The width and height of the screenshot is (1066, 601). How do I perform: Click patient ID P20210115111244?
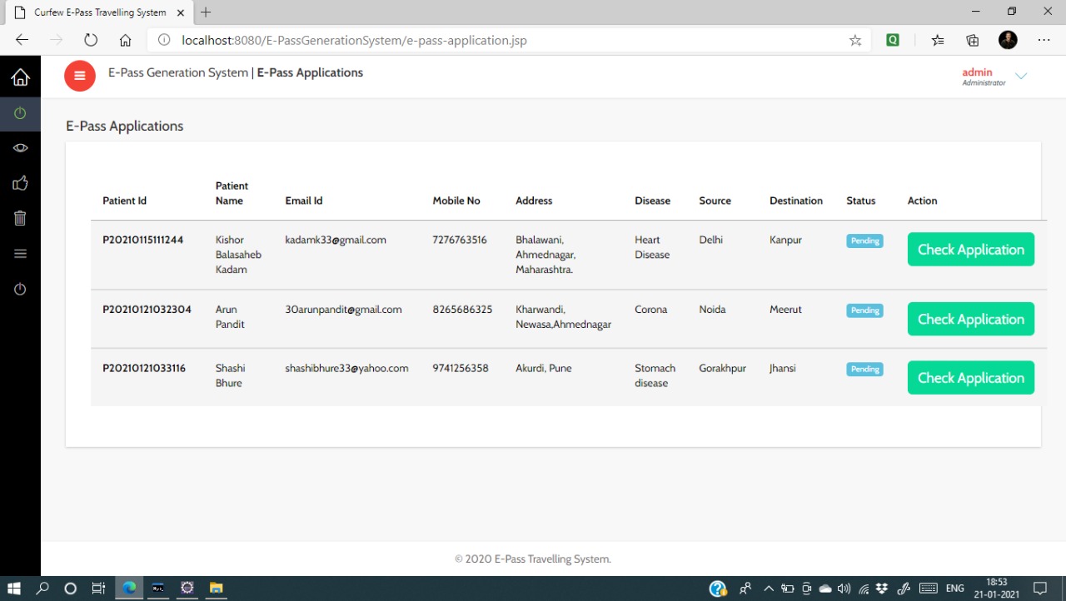pos(143,240)
